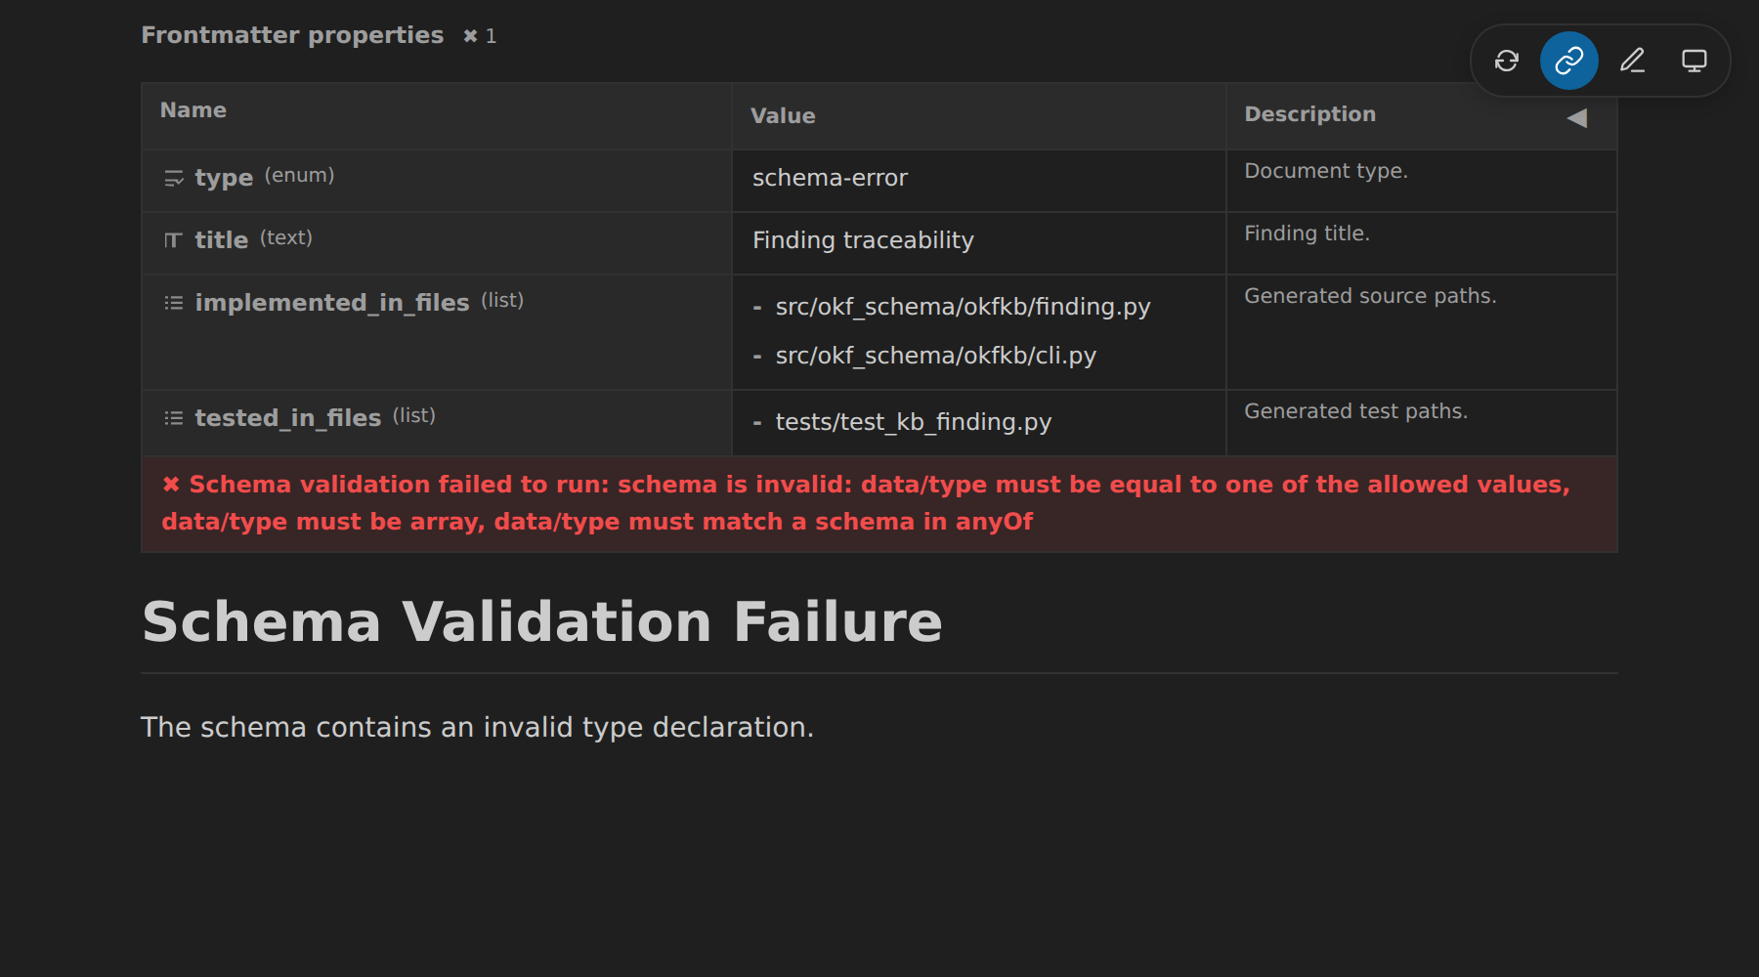Click the title property name
Viewport: 1759px width, 977px height.
pos(221,240)
